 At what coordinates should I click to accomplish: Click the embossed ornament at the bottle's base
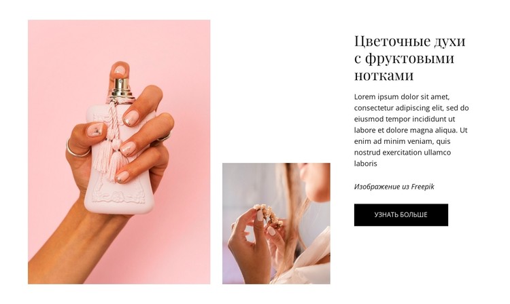tap(119, 195)
